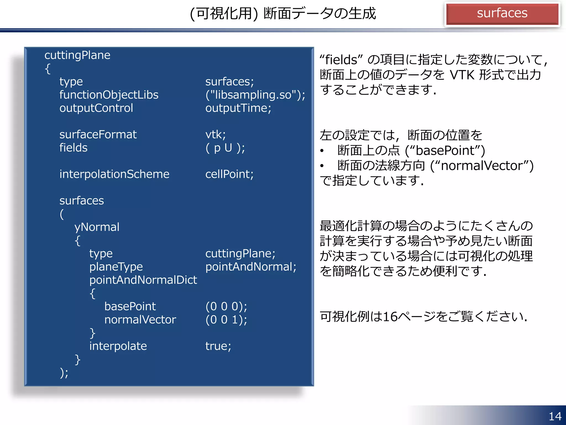Click the outputTime; value
This screenshot has height=425, width=566.
[x=238, y=108]
